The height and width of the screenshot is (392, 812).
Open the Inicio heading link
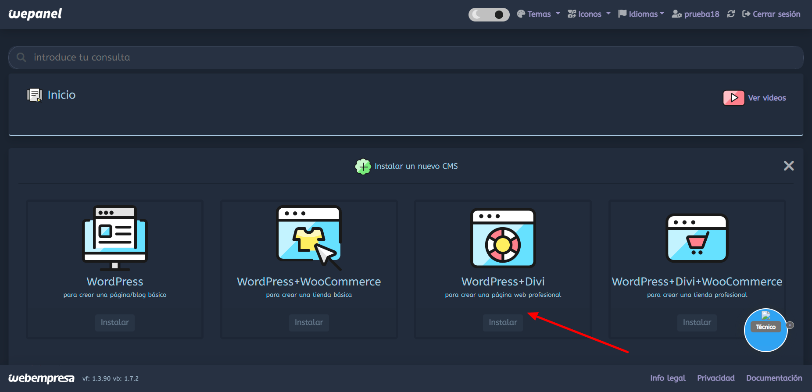point(61,95)
